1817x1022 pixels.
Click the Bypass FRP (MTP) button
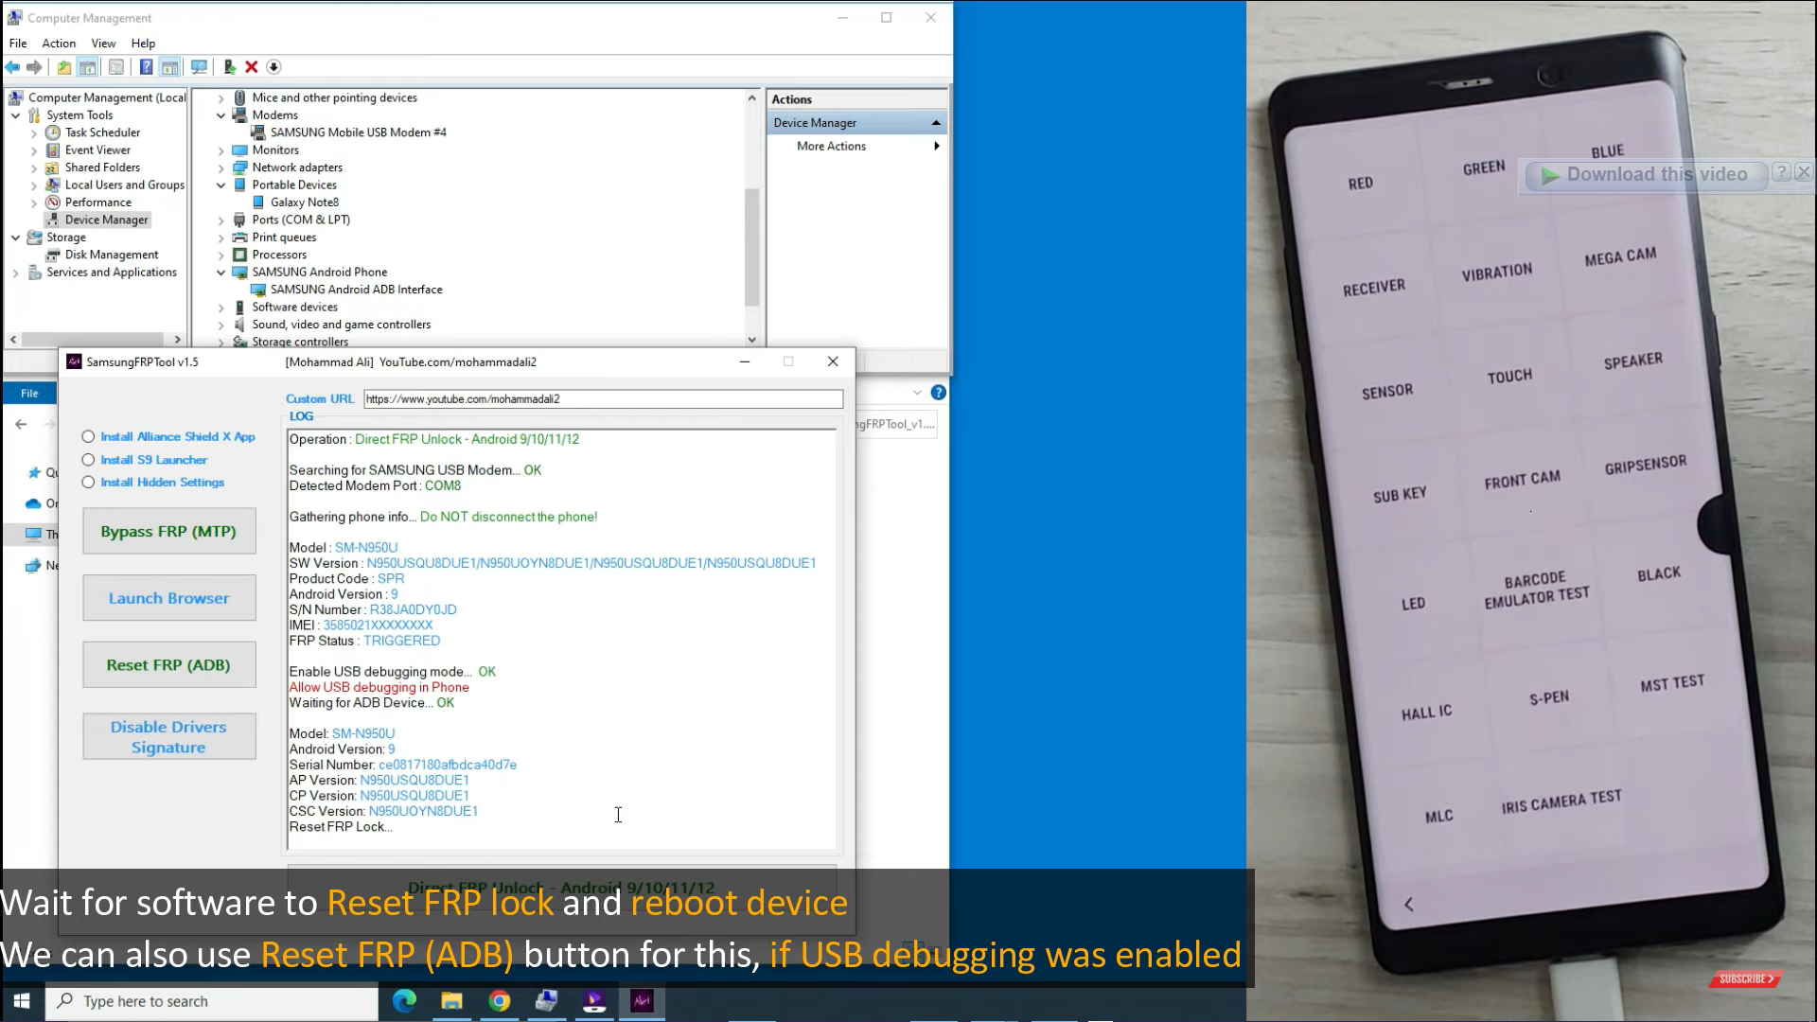(x=168, y=530)
